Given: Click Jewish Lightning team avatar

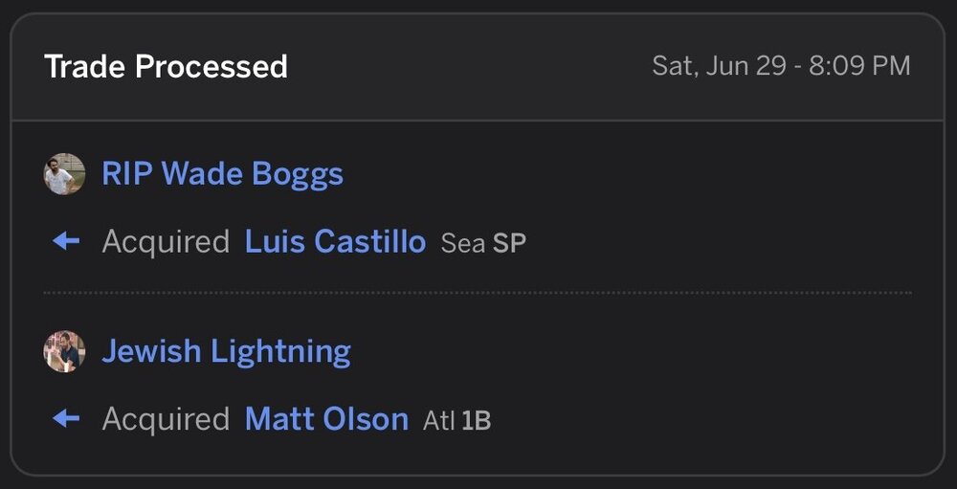Looking at the screenshot, I should point(64,351).
